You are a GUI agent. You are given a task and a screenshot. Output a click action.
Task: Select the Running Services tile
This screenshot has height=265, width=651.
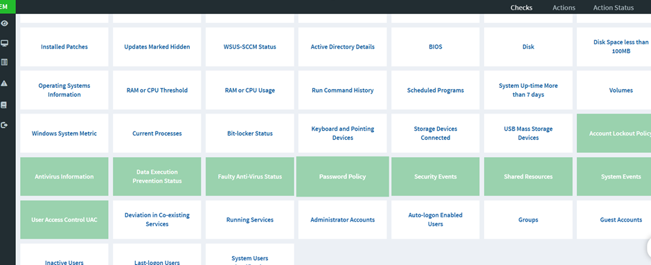[x=250, y=219]
